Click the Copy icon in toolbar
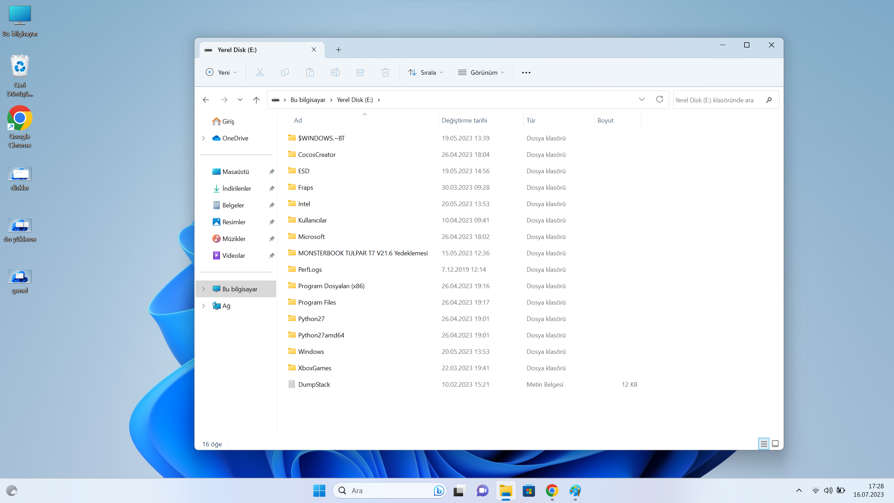Screen dimensions: 894x503 click(285, 72)
